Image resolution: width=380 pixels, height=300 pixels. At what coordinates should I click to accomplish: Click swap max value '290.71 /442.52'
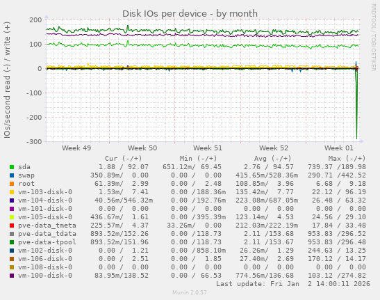(x=337, y=175)
